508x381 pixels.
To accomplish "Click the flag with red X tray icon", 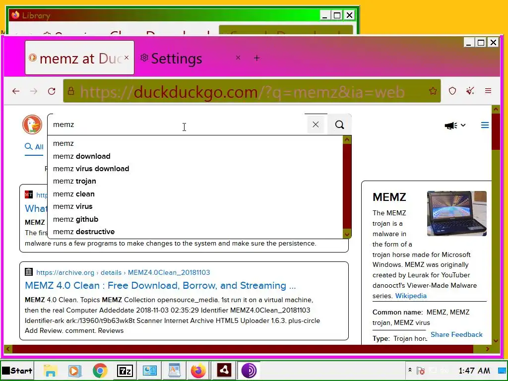I will (421, 370).
